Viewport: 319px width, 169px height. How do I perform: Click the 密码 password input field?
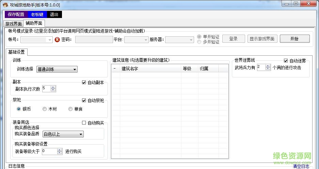[94, 39]
